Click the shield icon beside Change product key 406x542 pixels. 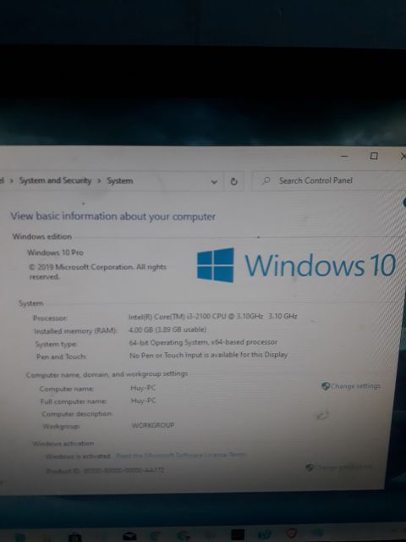[310, 467]
